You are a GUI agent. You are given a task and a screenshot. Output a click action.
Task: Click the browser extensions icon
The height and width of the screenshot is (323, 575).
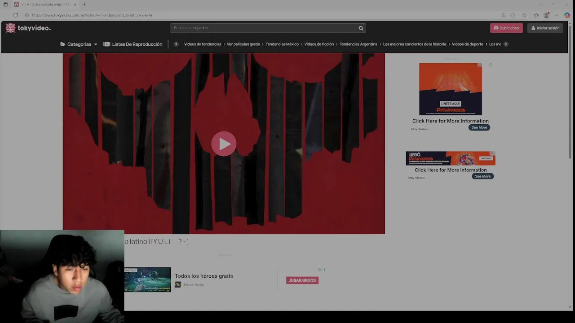pyautogui.click(x=504, y=15)
